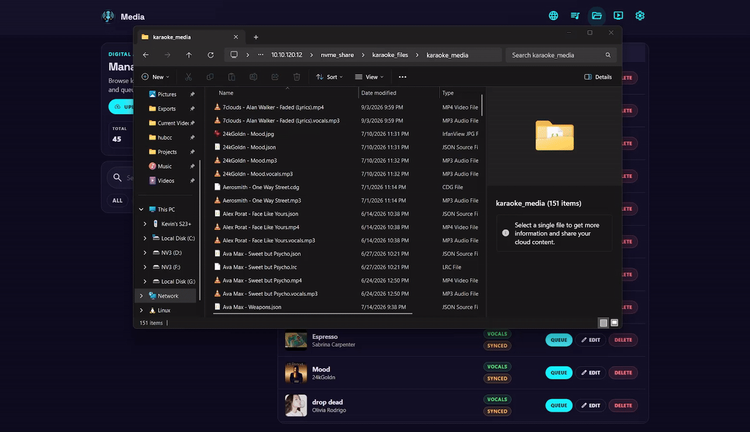Open the View dropdown menu

tap(369, 77)
